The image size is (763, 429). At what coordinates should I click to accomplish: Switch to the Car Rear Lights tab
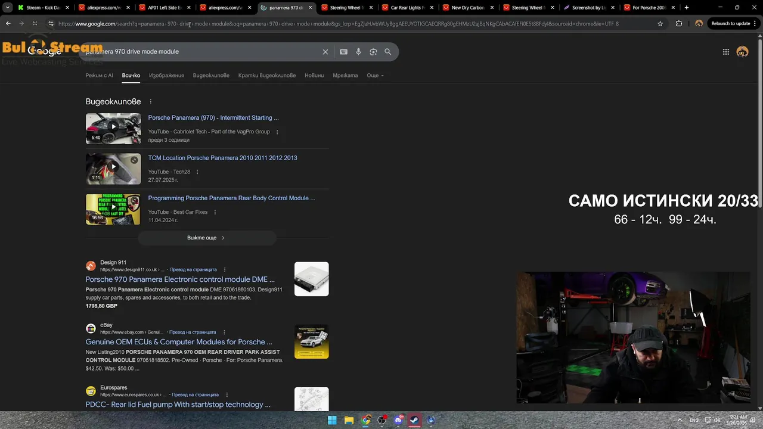tap(407, 8)
